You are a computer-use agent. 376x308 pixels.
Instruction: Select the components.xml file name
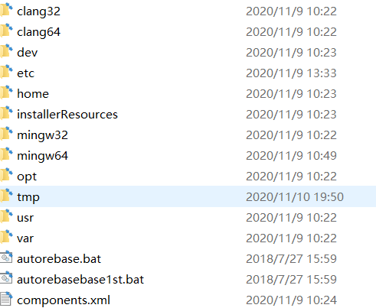64,300
